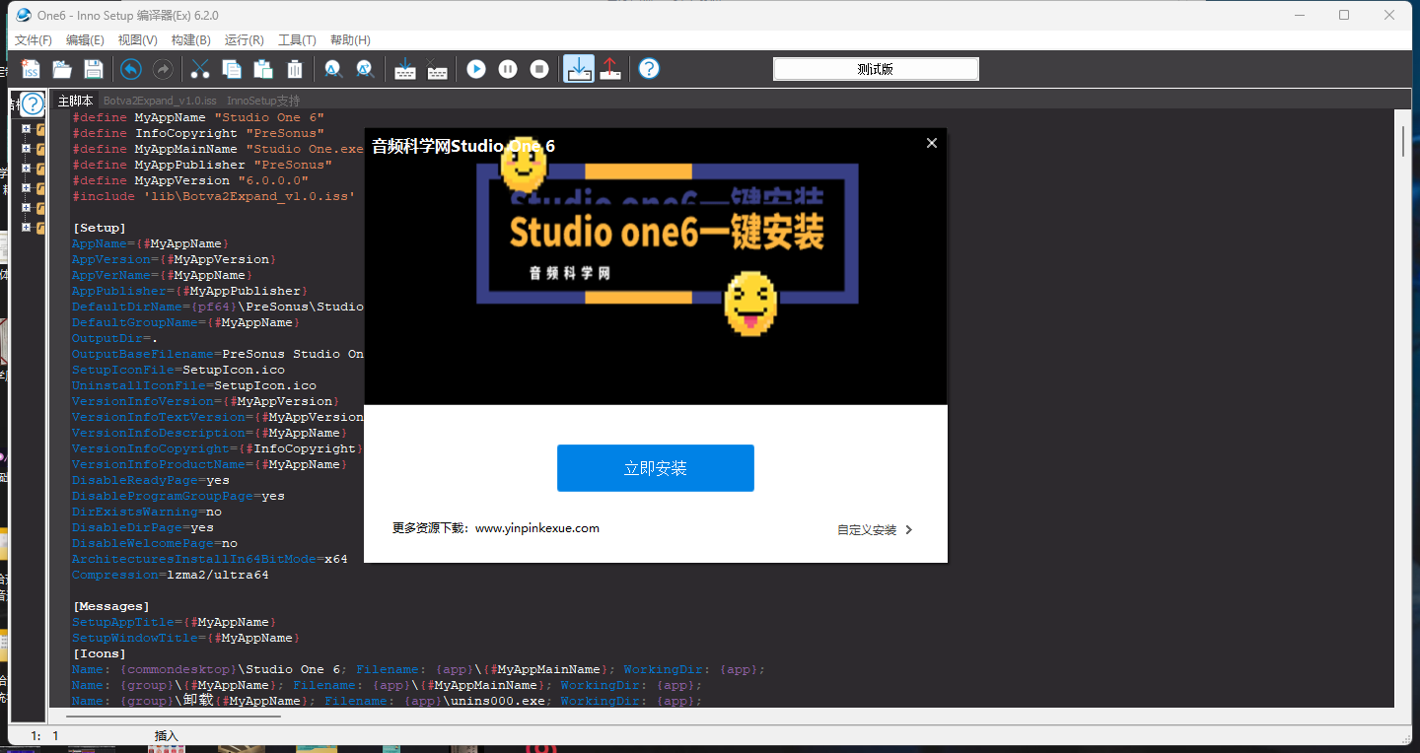This screenshot has width=1420, height=753.
Task: Copy the selection from the toolbar
Action: click(232, 69)
